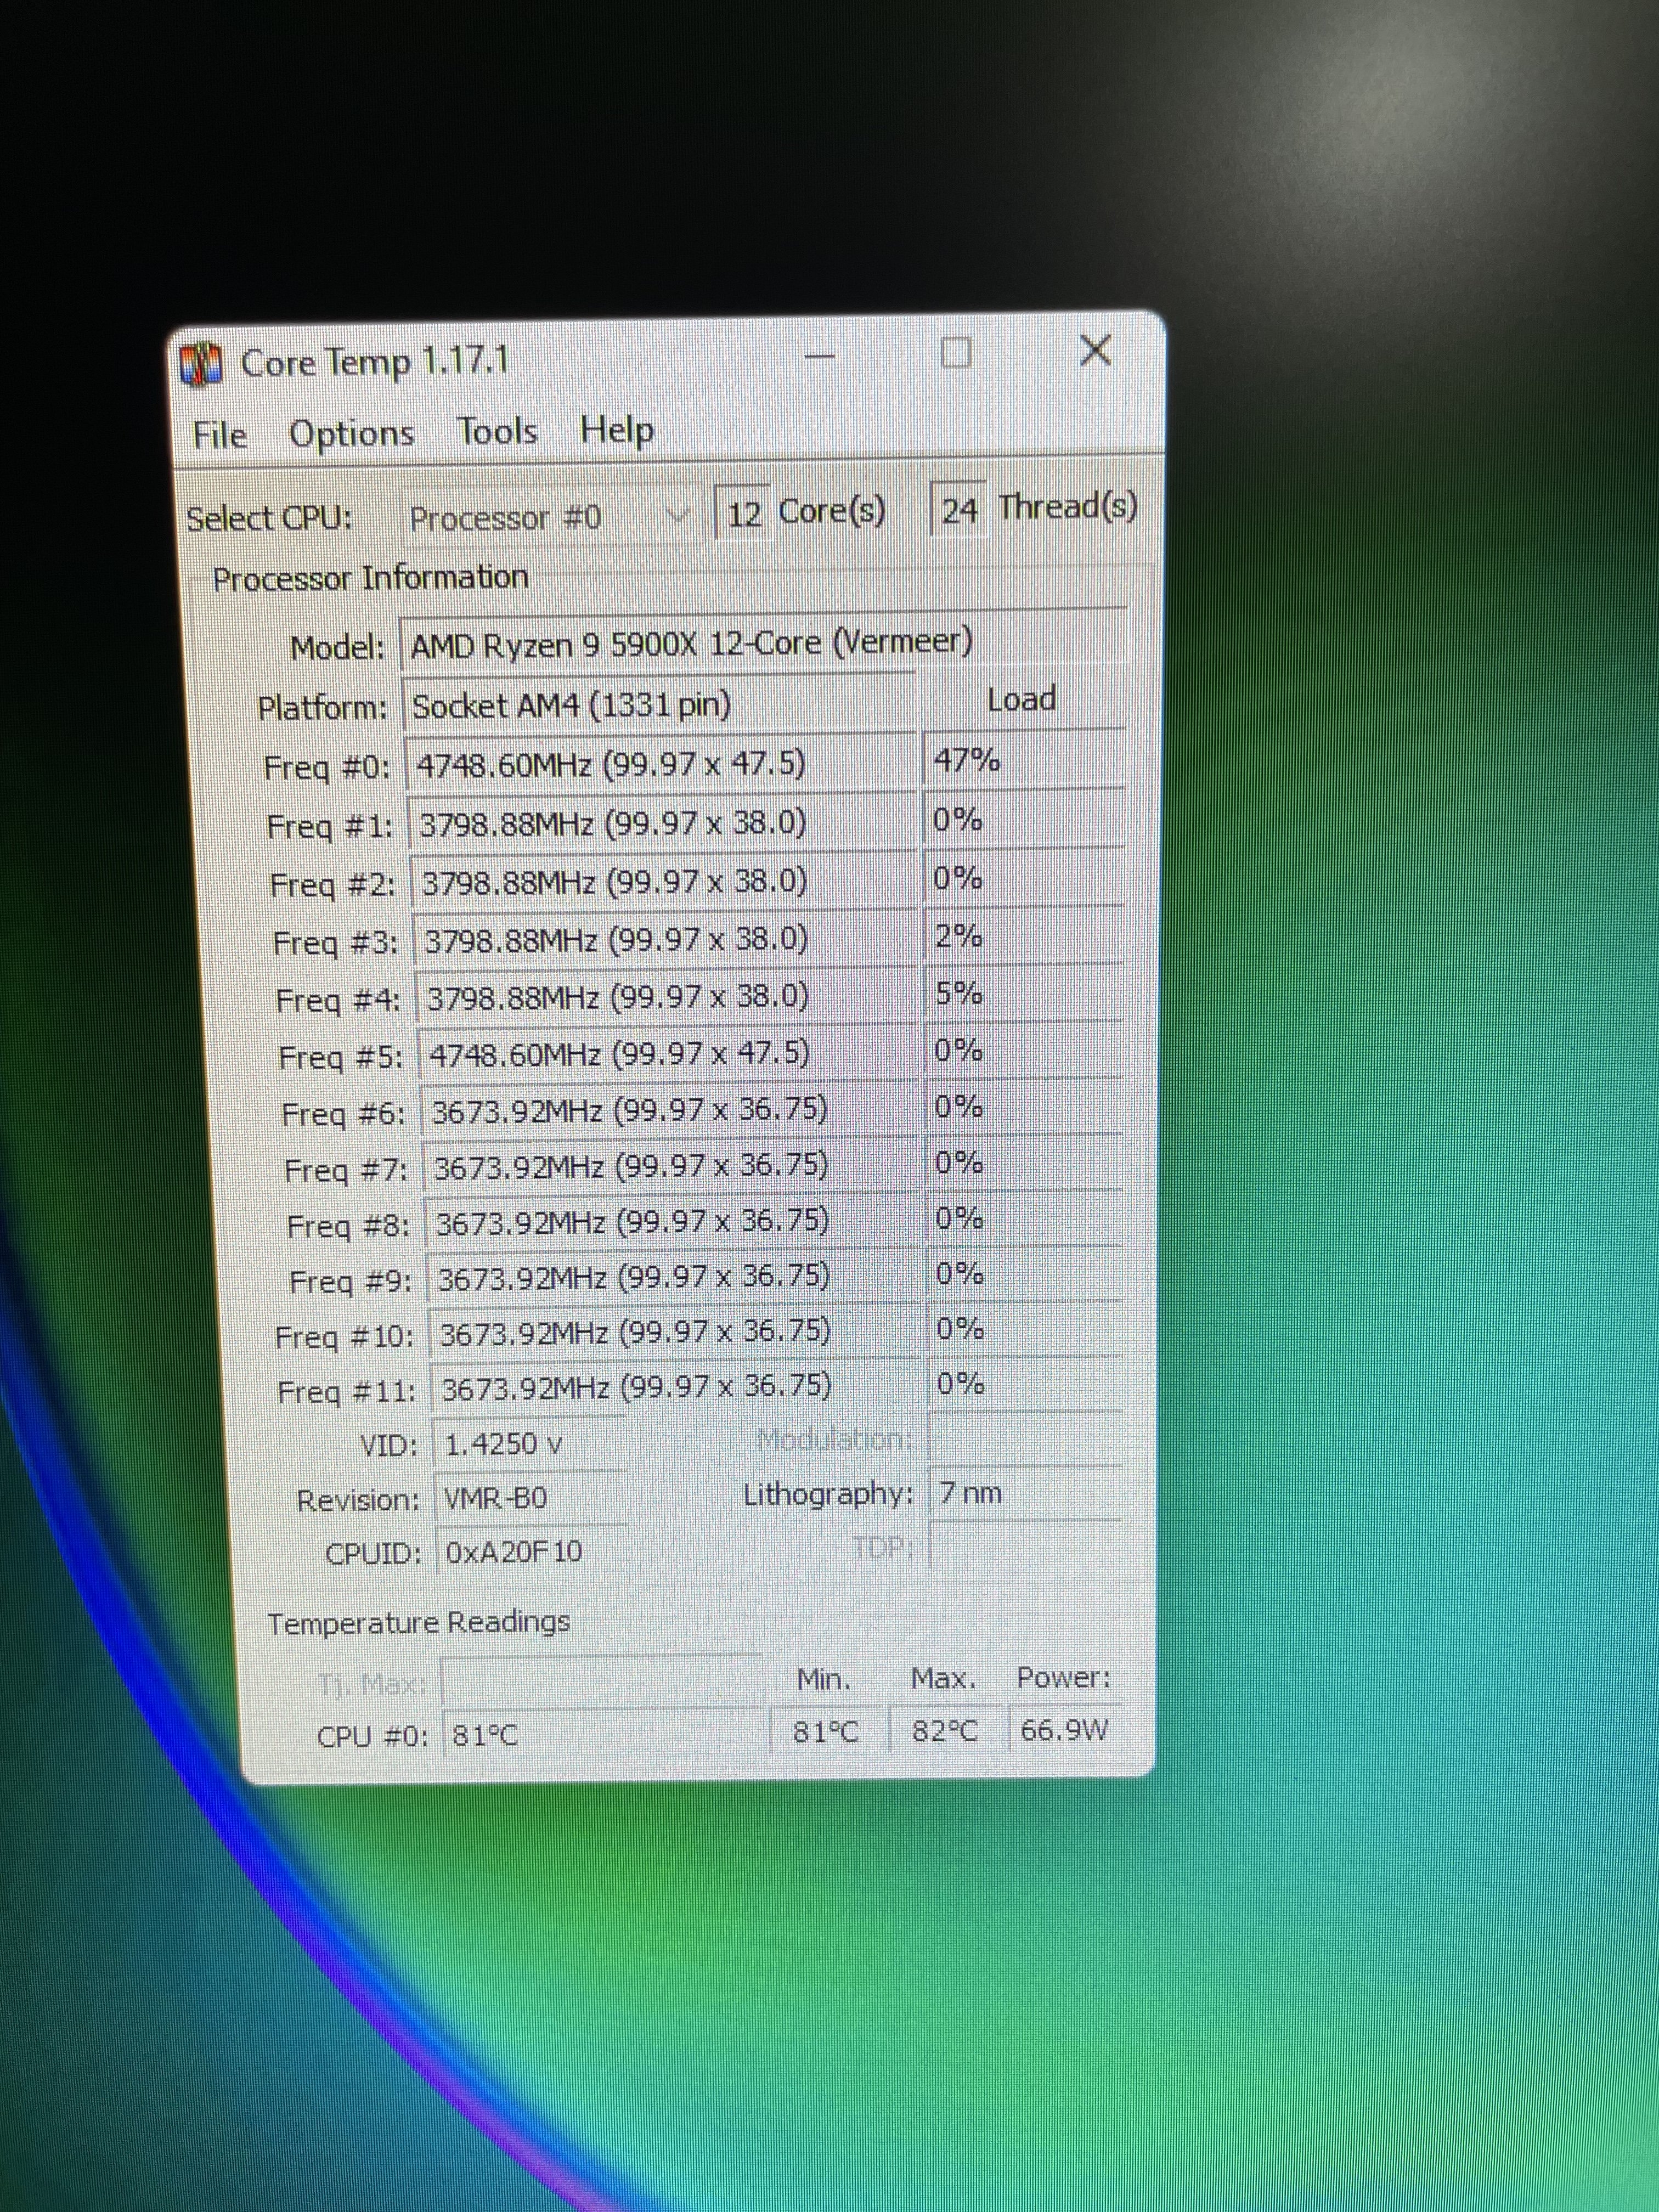Open the File menu

point(219,435)
